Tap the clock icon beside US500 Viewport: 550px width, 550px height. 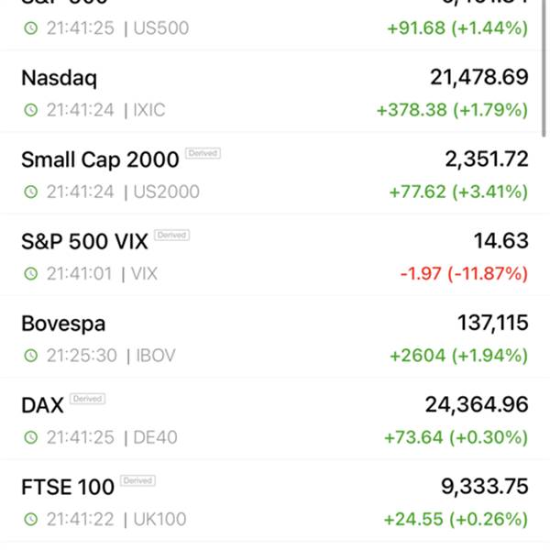point(31,27)
